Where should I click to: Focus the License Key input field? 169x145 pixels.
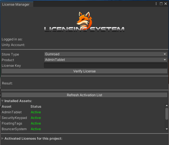106,65
